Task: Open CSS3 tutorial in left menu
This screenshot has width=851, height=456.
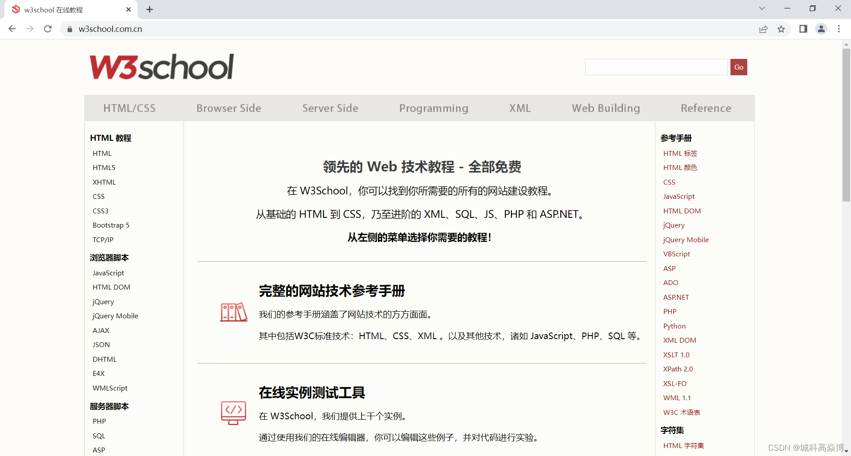Action: point(101,211)
